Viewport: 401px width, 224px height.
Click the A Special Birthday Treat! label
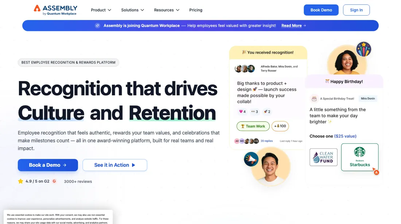point(337,99)
